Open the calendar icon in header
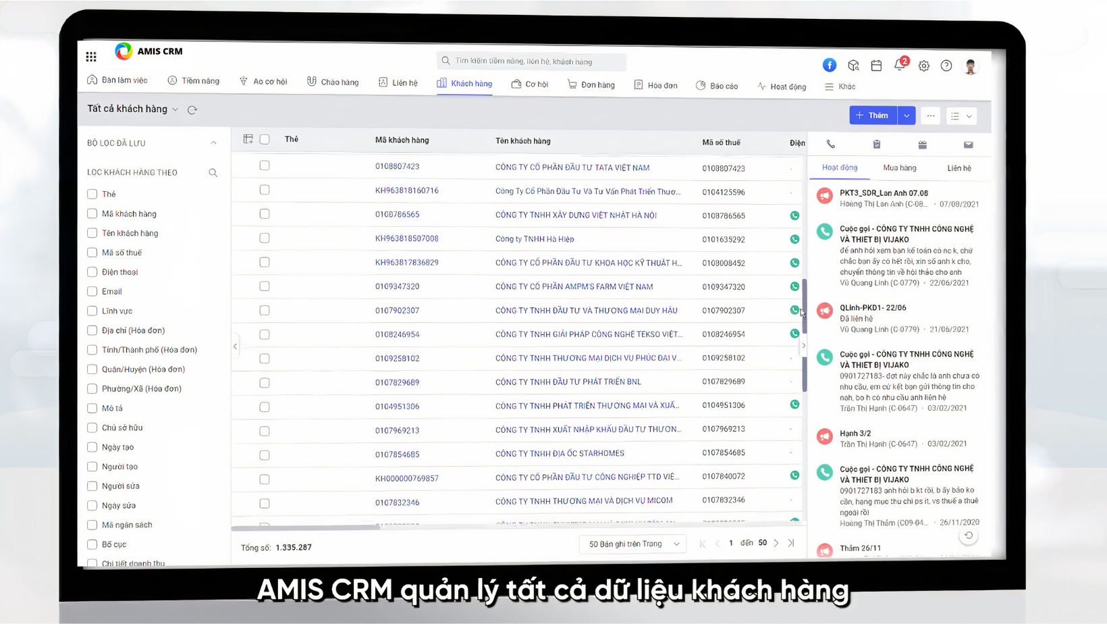Viewport: 1107px width, 624px height. (x=876, y=66)
